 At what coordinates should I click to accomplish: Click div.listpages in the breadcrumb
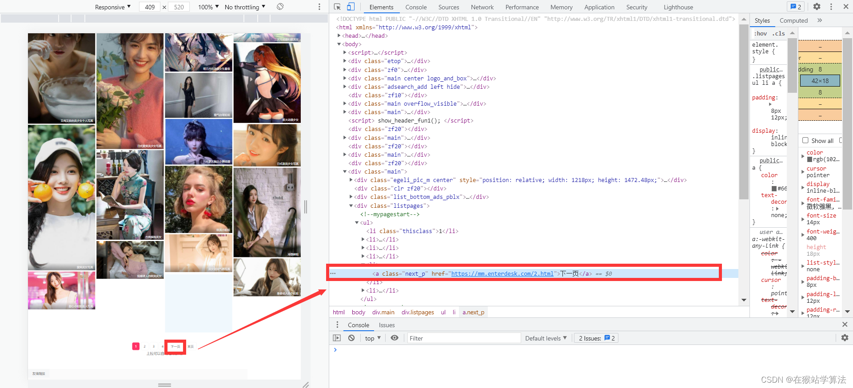(x=418, y=312)
